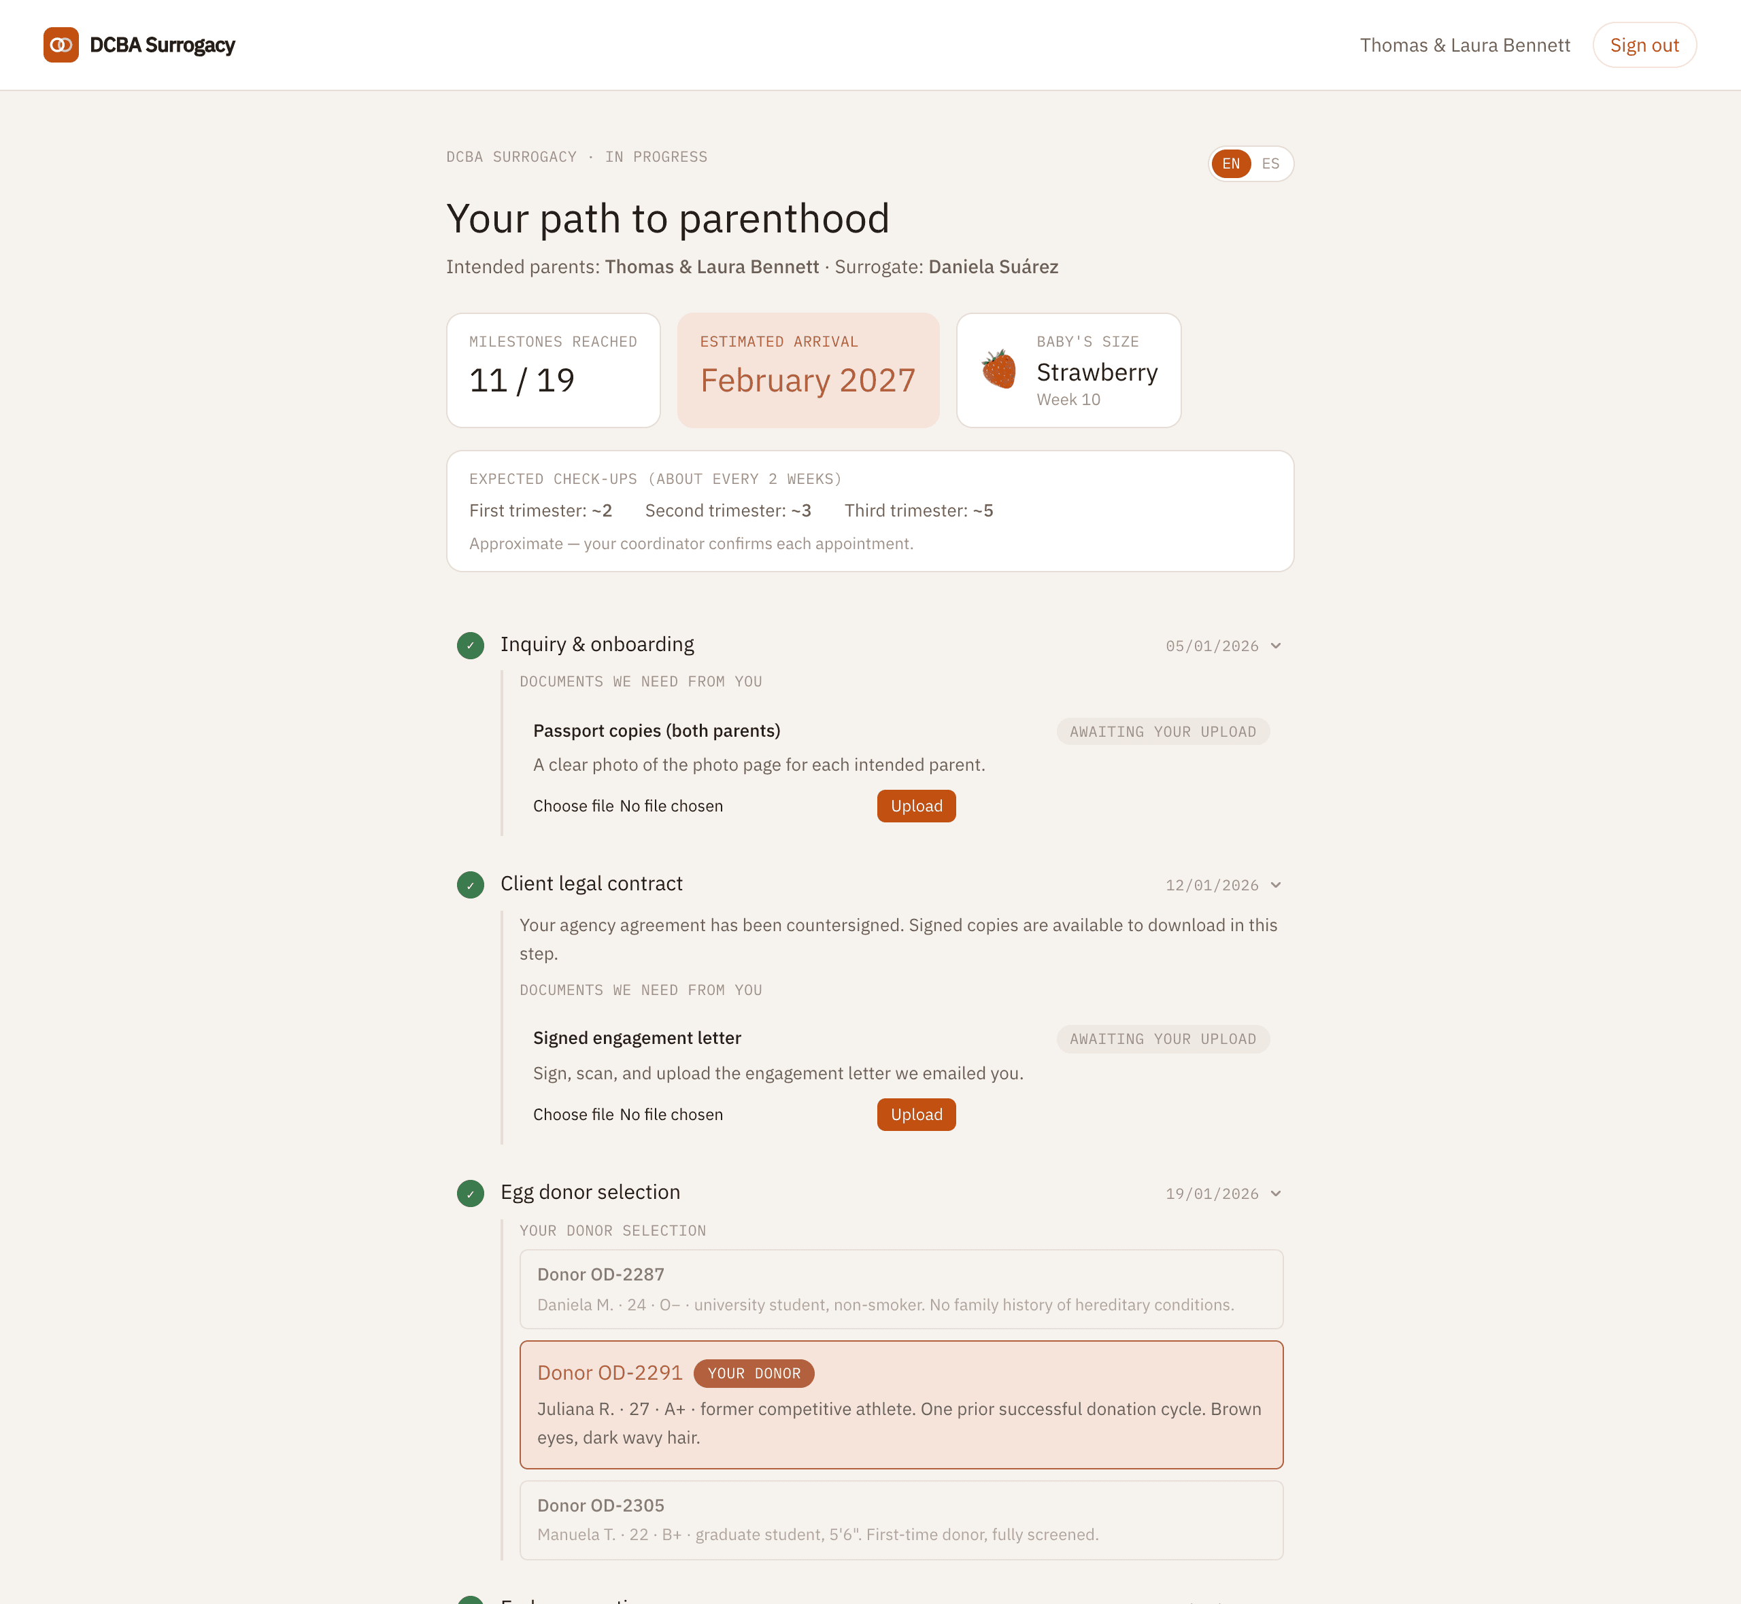Select EN language option
Viewport: 1741px width, 1604px height.
(x=1232, y=164)
